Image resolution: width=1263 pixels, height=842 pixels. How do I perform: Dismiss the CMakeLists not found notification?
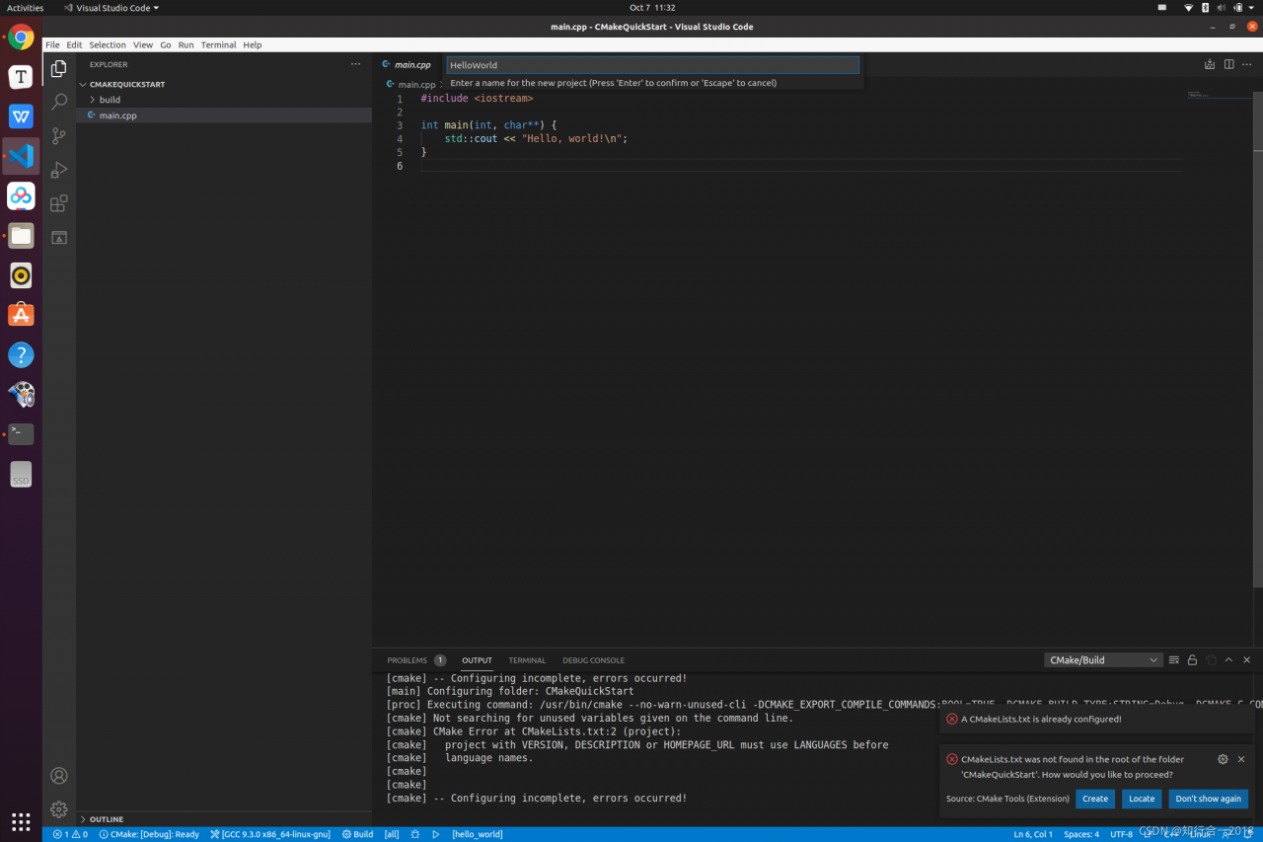click(1241, 759)
